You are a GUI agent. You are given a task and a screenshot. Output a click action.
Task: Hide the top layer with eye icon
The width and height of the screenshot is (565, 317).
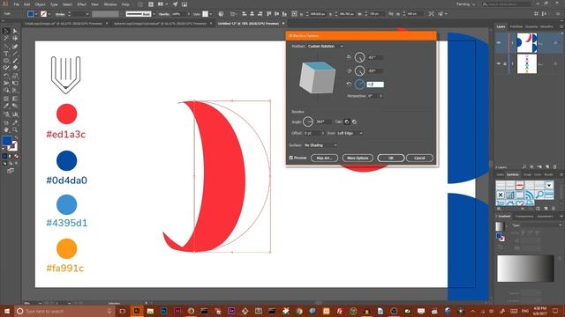[x=499, y=43]
